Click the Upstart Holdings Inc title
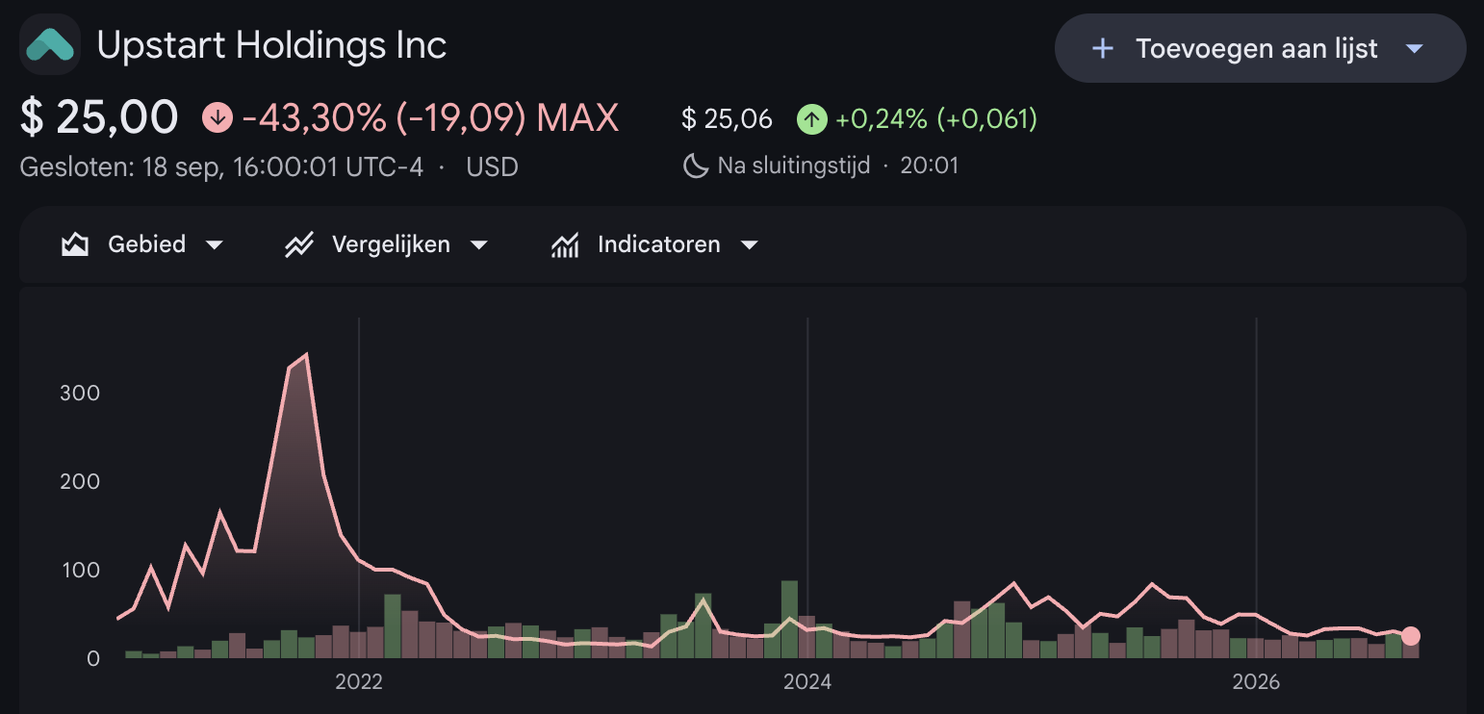 (272, 44)
